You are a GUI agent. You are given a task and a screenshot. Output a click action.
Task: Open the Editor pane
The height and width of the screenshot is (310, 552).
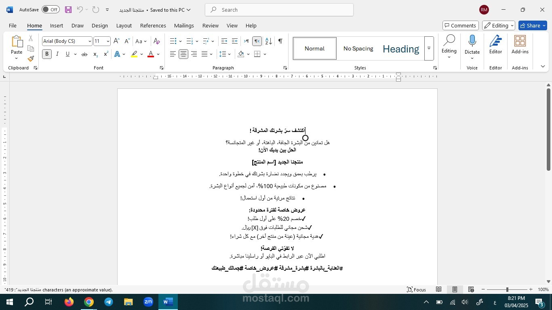pos(496,44)
